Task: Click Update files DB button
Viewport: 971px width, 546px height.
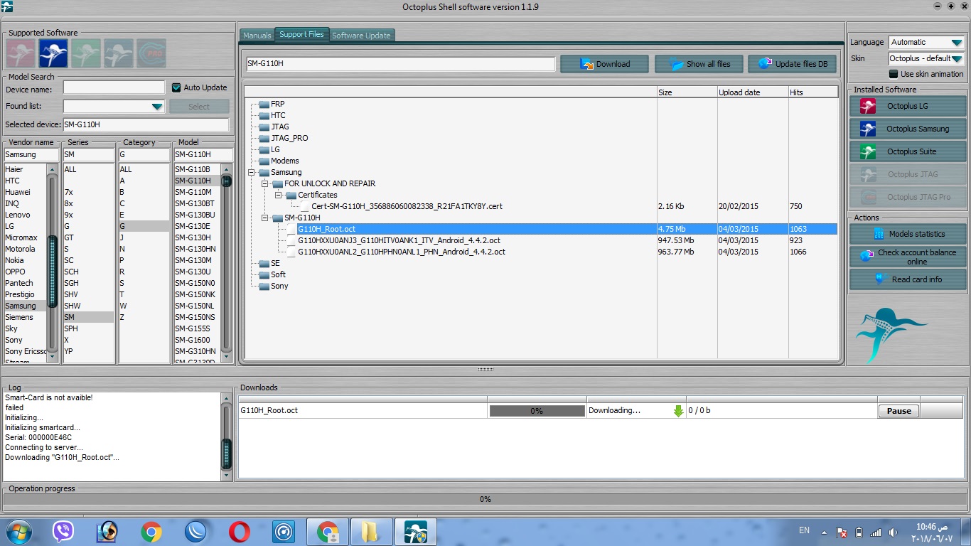Action: [793, 64]
